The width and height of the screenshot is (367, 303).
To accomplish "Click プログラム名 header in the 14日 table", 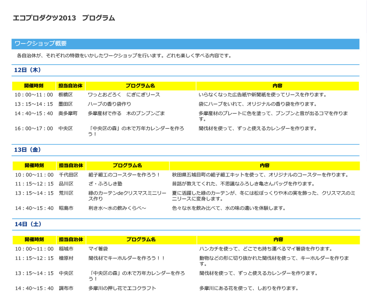I will pyautogui.click(x=141, y=240).
